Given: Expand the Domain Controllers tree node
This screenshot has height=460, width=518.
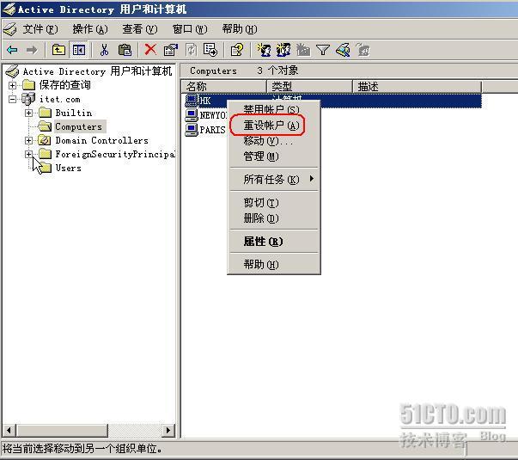Looking at the screenshot, I should 29,140.
